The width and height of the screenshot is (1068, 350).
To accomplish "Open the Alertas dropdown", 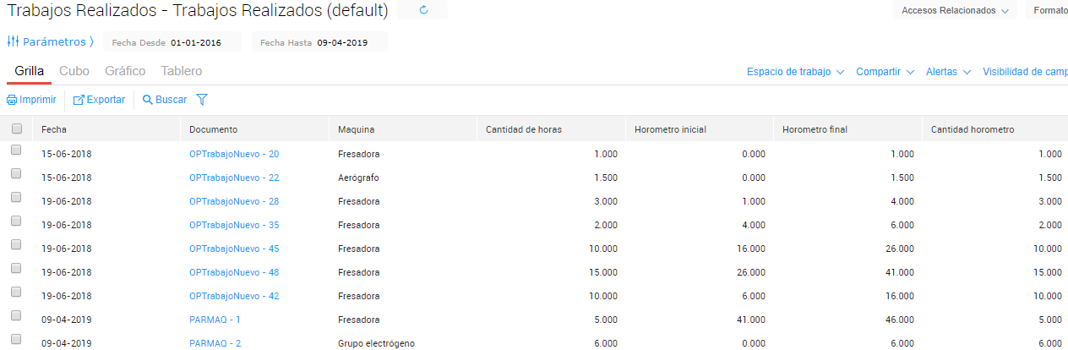I will click(948, 72).
